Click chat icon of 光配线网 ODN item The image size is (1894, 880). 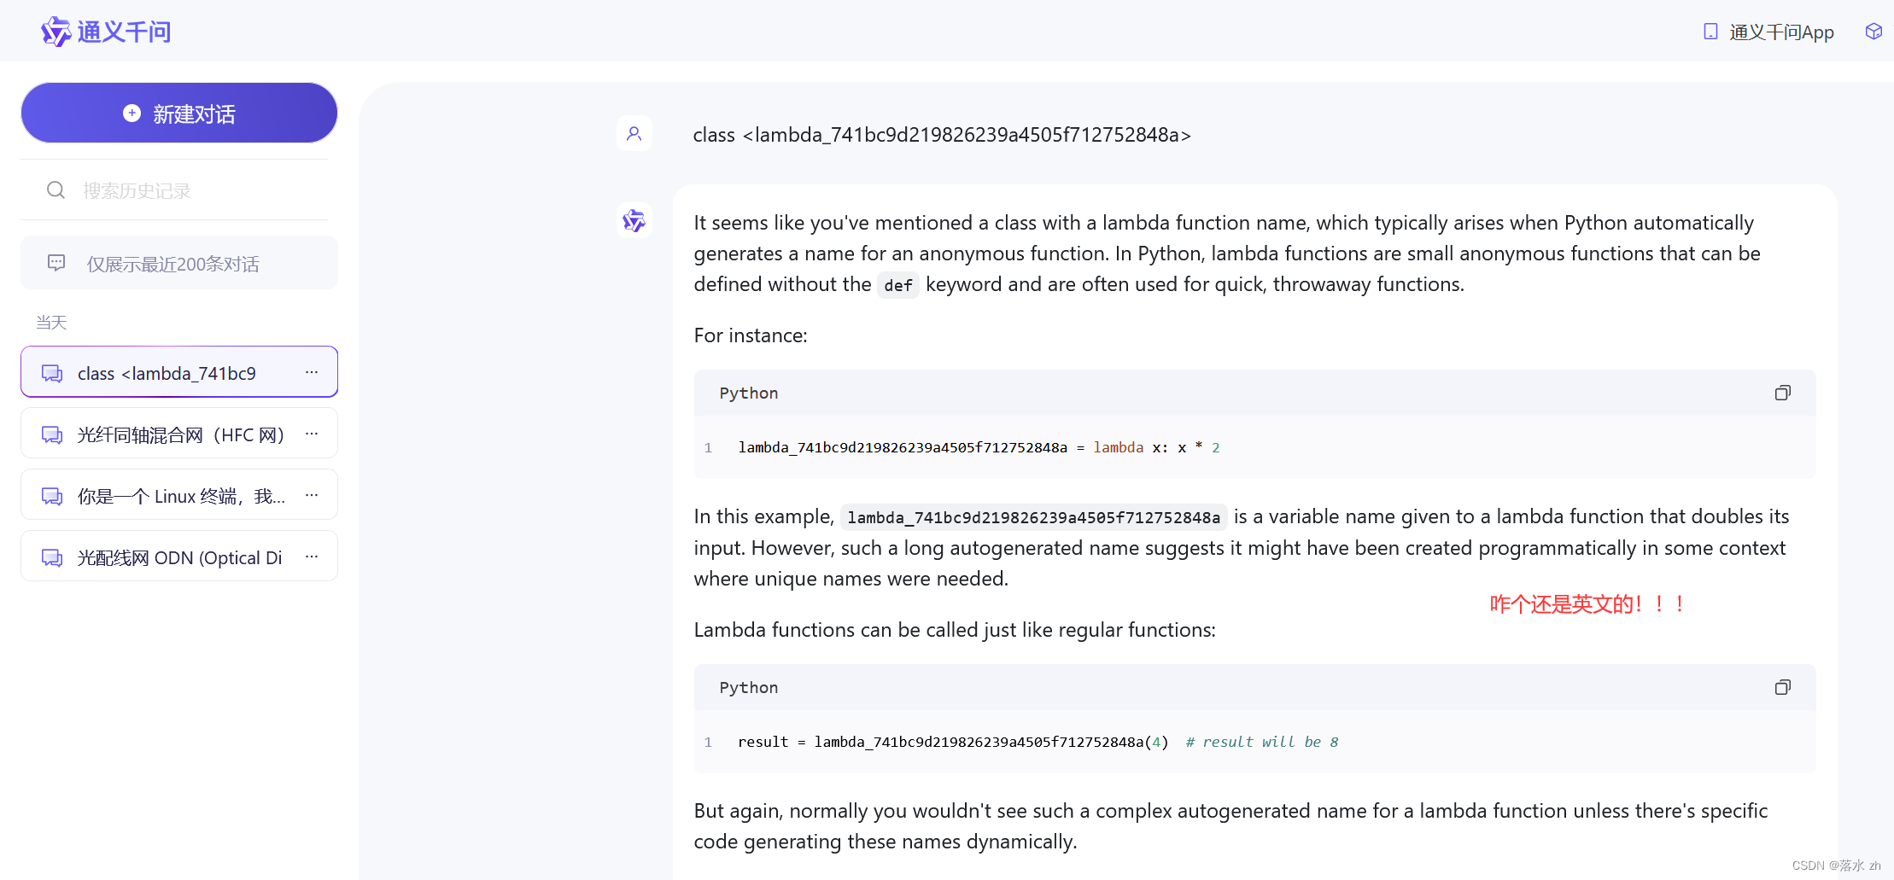52,557
